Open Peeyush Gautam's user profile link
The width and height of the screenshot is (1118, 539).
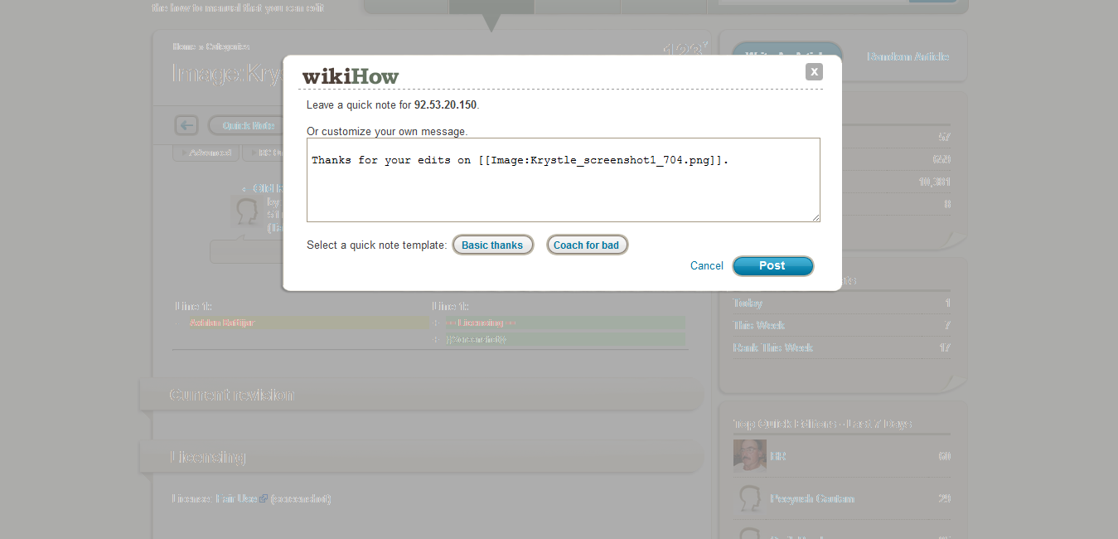811,498
